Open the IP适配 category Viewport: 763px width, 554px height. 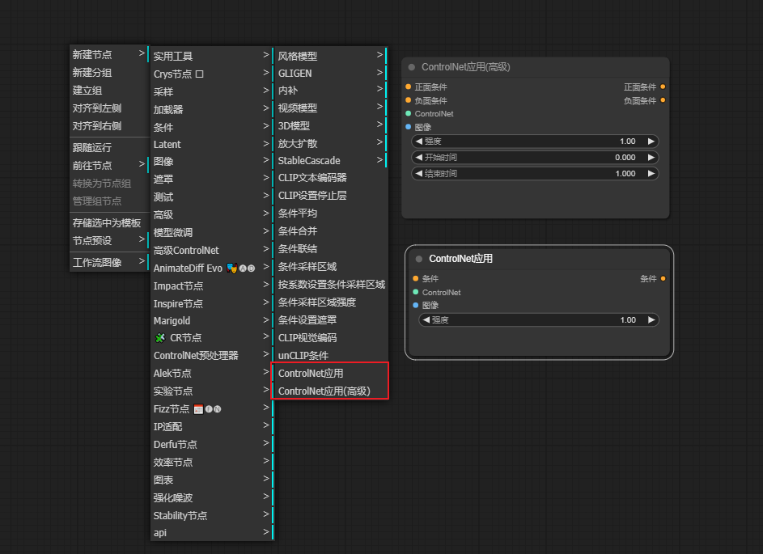coord(212,426)
